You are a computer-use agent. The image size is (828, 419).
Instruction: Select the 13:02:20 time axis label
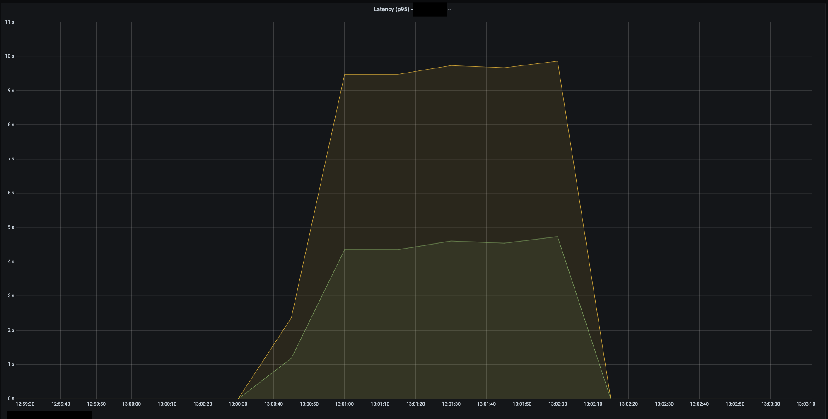629,404
